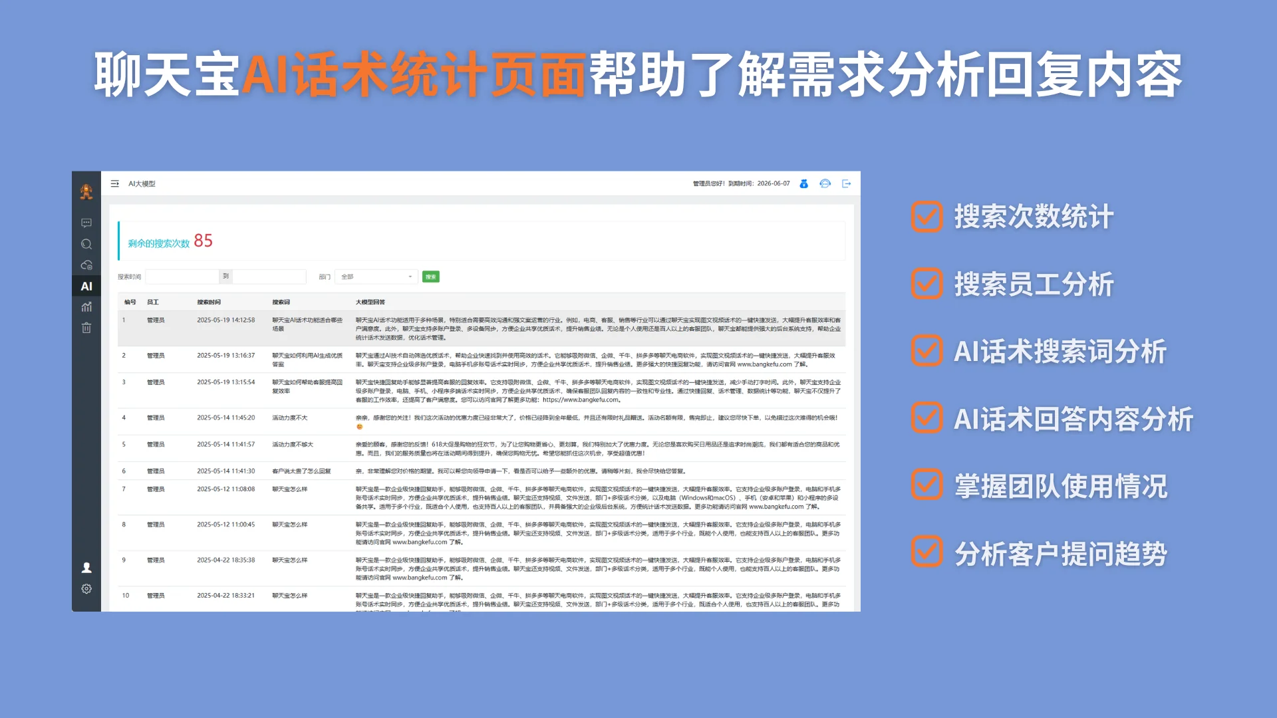Open the customer service headset icon
The width and height of the screenshot is (1277, 718).
[x=825, y=183]
